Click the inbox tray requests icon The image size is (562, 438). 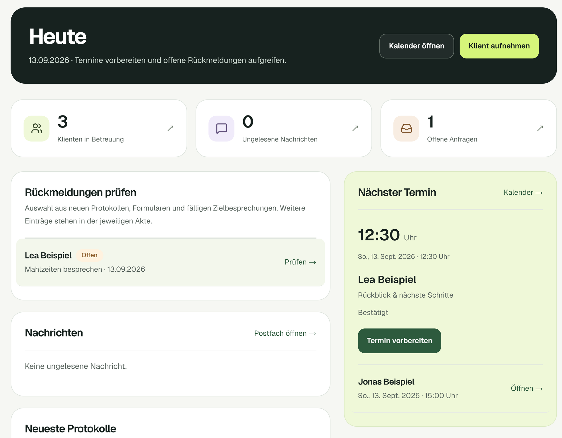[406, 128]
